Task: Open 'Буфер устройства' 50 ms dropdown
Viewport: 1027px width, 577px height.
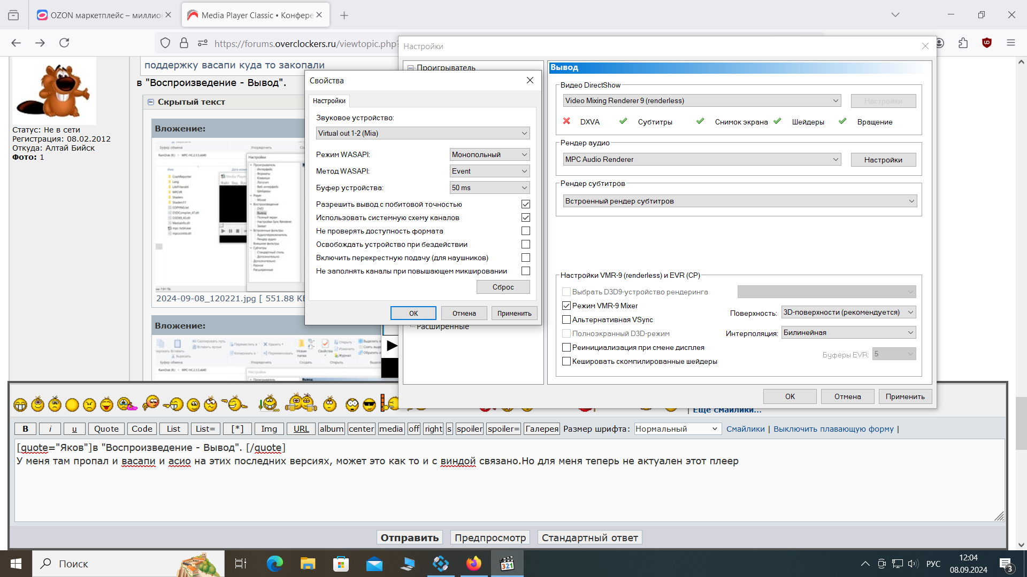Action: click(489, 188)
